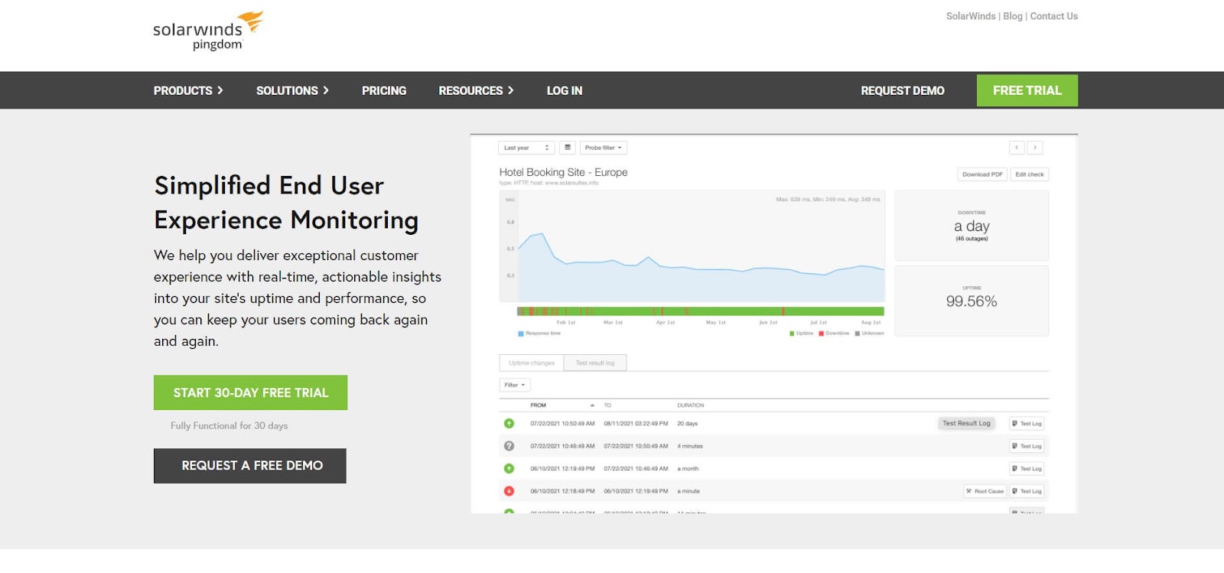1224x573 pixels.
Task: Click the Response time legend marker
Action: click(x=521, y=334)
